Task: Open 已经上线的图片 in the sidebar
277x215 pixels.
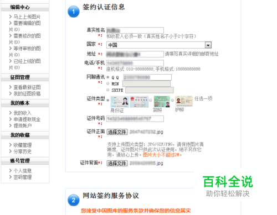Action: coord(25,64)
